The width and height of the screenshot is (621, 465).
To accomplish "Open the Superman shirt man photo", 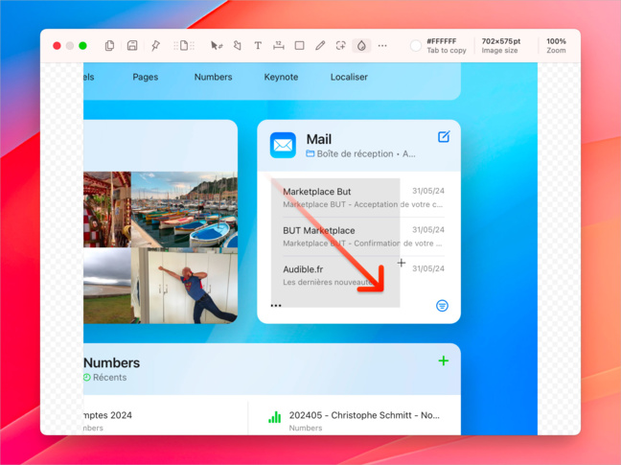I will [x=185, y=286].
